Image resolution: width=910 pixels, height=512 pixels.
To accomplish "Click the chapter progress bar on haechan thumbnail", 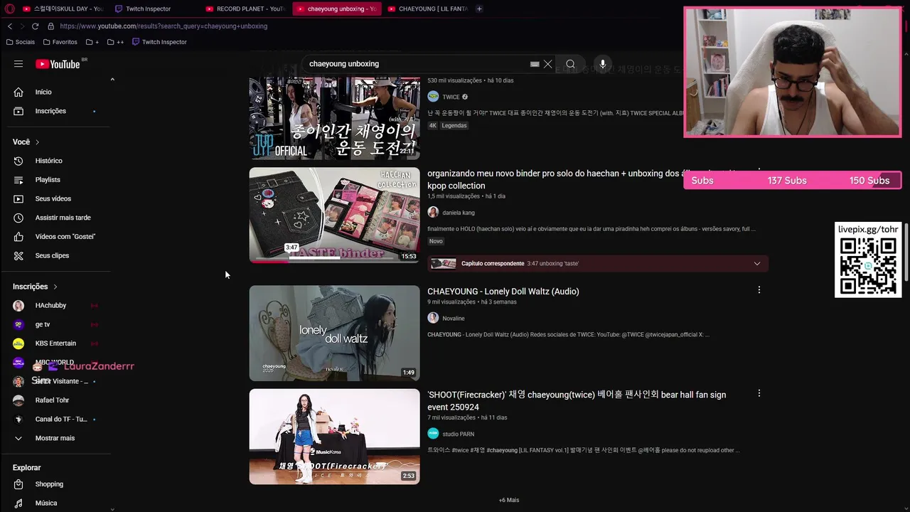I will 334,257.
